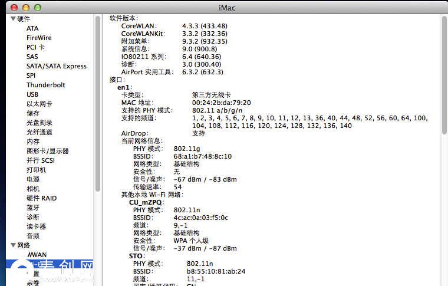Select ATA in the sidebar

click(32, 28)
